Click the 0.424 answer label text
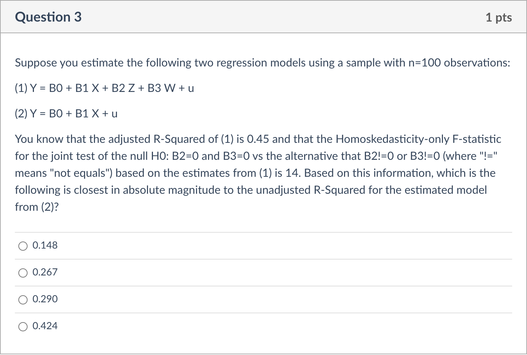The height and width of the screenshot is (355, 527). pyautogui.click(x=45, y=326)
